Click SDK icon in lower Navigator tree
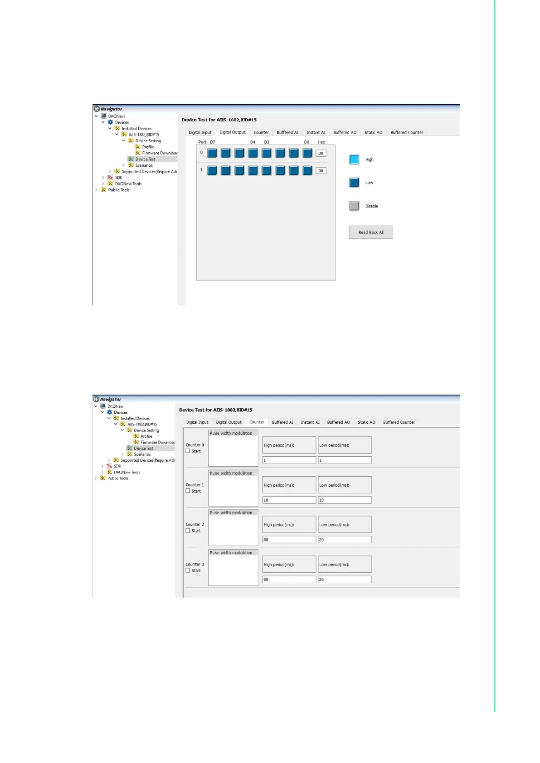This screenshot has height=763, width=540. point(109,466)
